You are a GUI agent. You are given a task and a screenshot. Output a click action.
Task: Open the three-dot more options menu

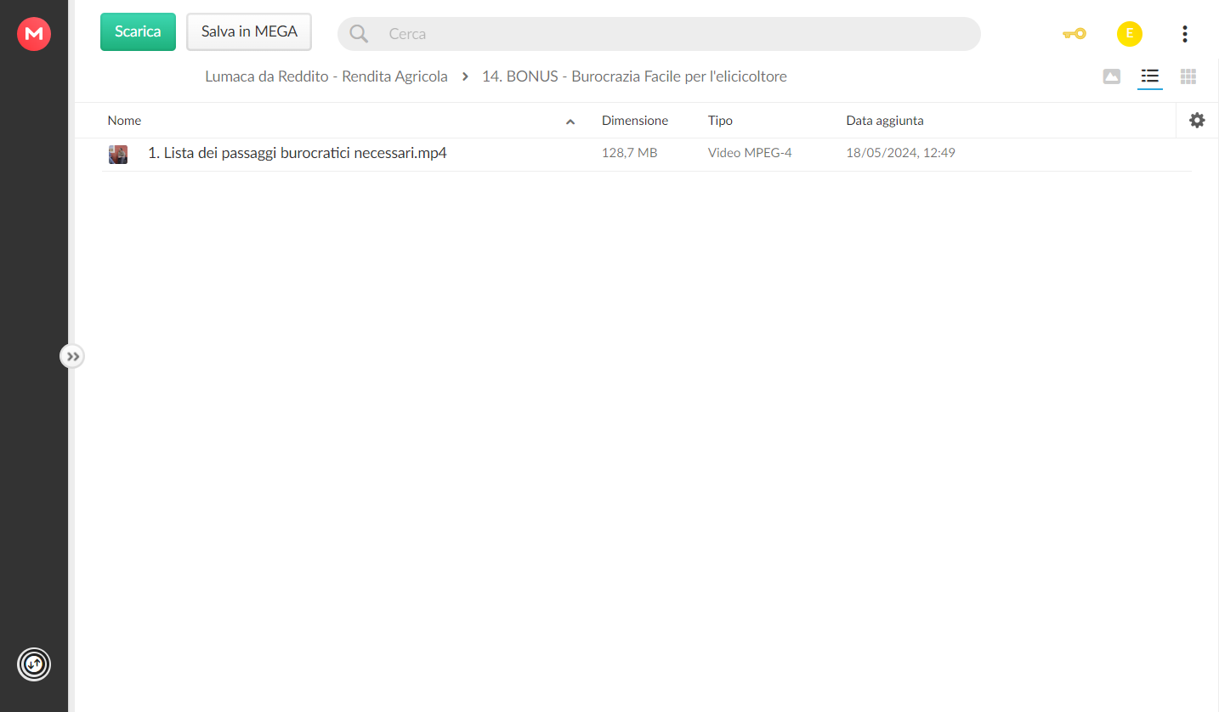pos(1184,34)
